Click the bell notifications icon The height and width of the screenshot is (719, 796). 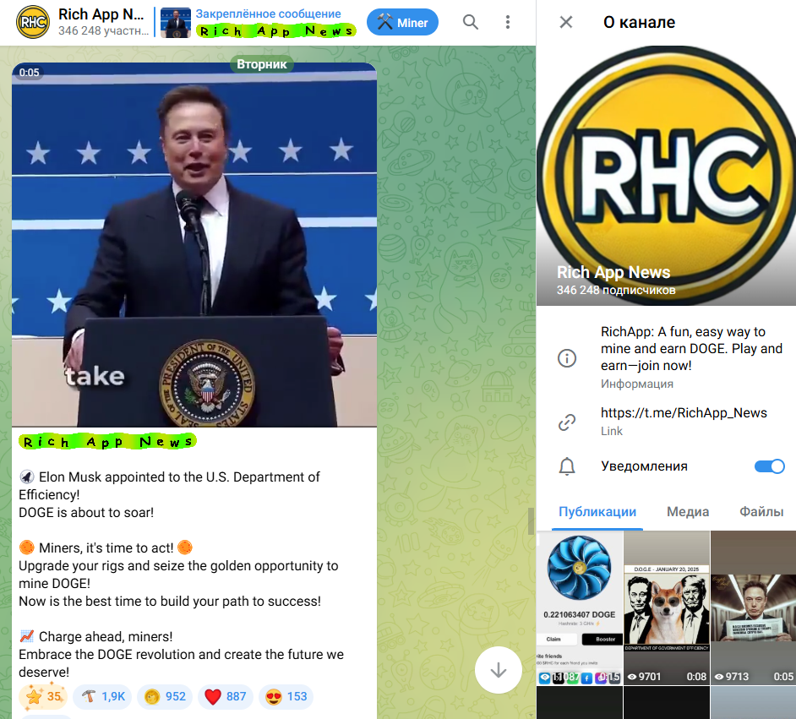click(566, 466)
